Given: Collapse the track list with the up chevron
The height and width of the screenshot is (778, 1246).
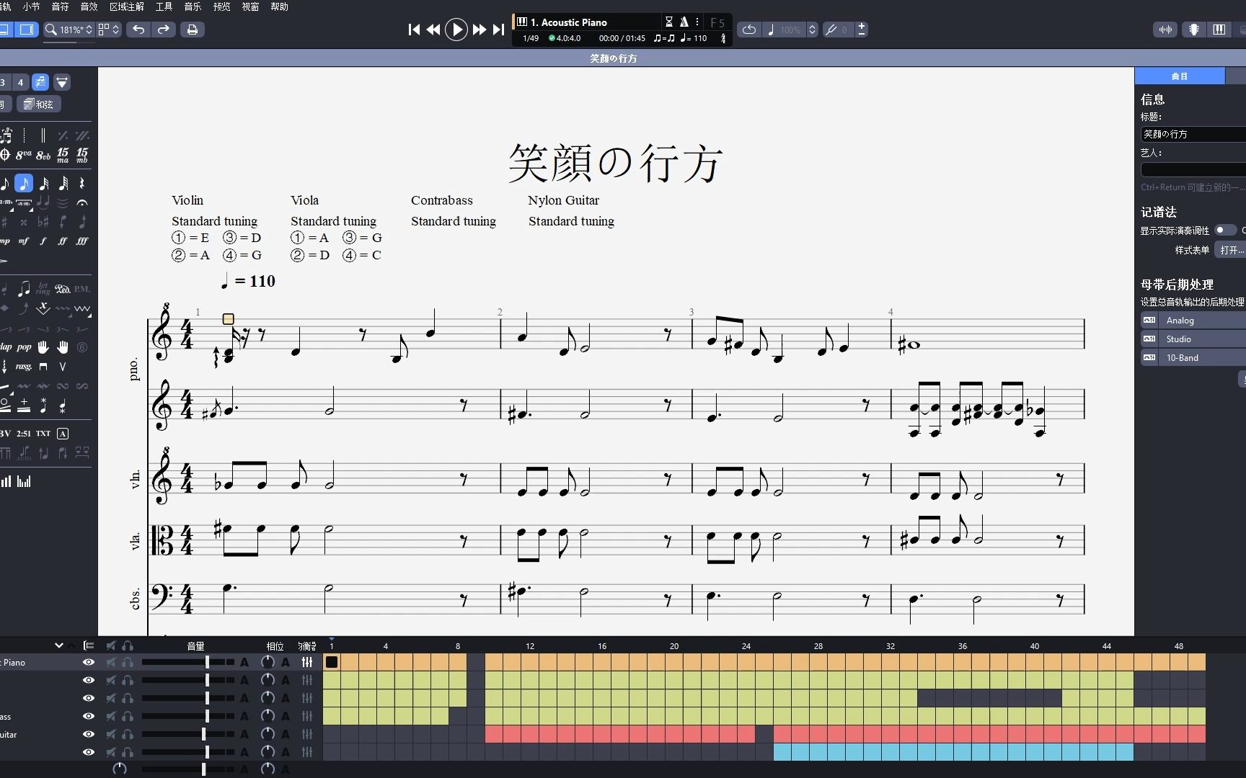Looking at the screenshot, I should [71, 645].
